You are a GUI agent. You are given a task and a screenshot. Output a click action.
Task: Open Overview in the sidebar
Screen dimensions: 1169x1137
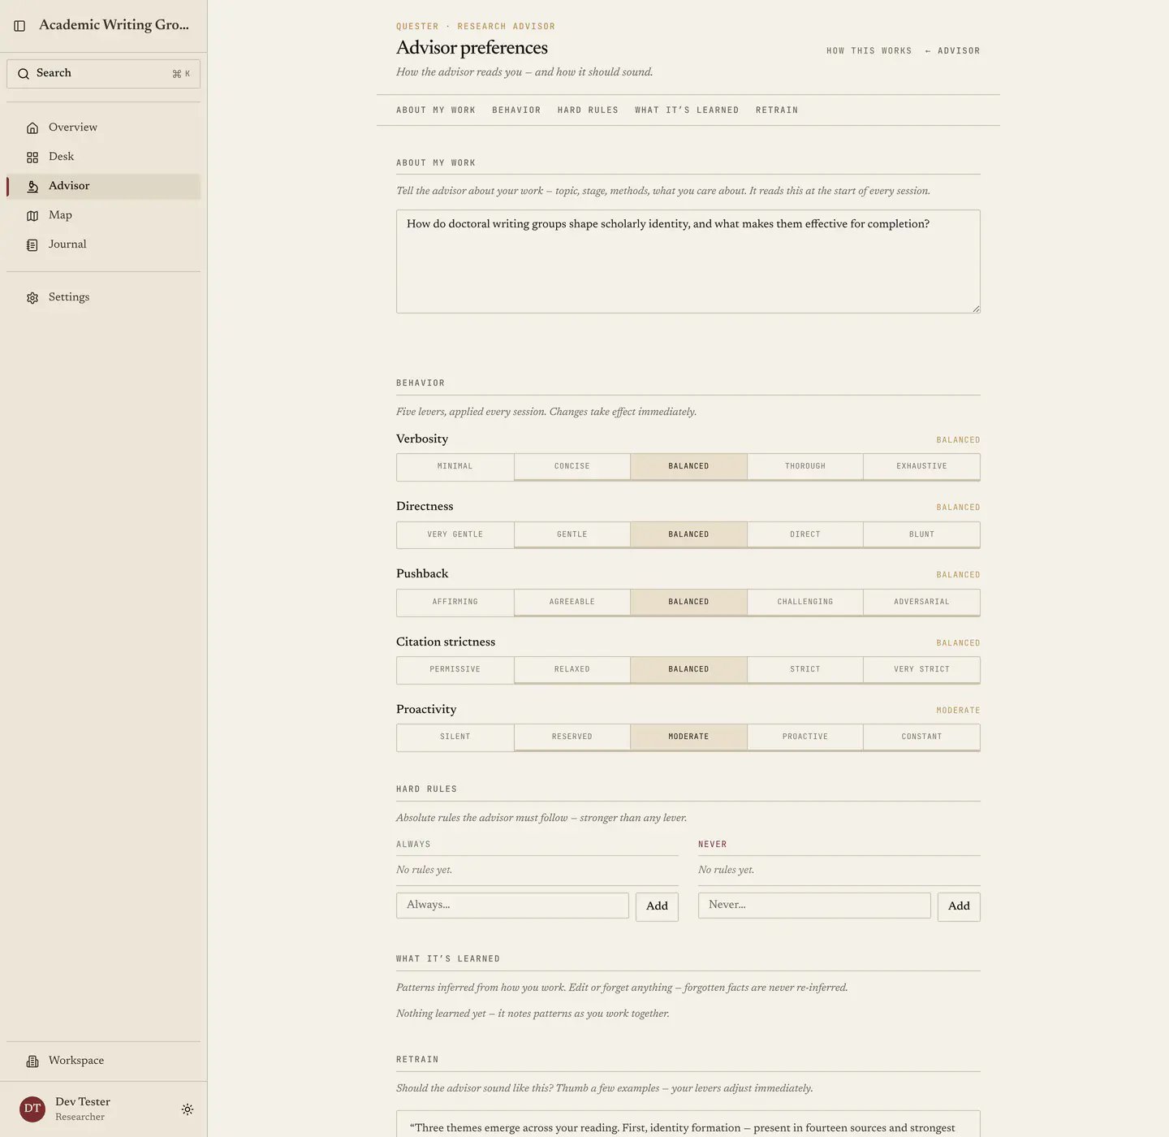click(103, 128)
